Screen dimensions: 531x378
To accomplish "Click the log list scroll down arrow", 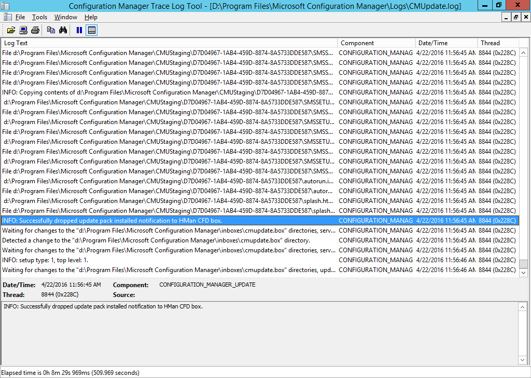I will pos(523,272).
